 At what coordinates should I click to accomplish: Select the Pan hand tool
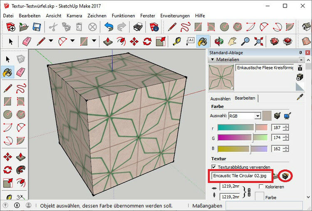point(232,42)
